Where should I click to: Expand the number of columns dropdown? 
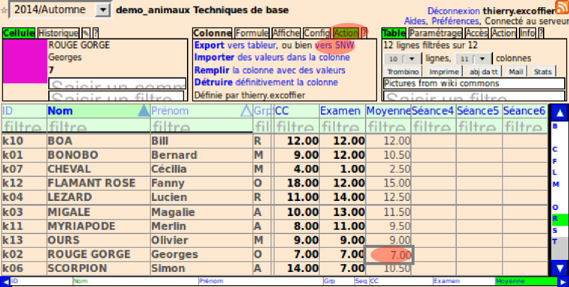pos(483,59)
